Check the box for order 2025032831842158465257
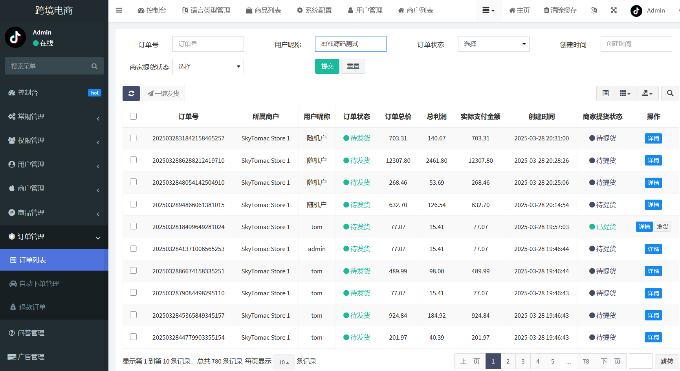Viewport: 680px width, 371px height. coord(134,138)
